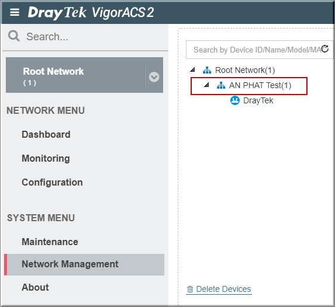The image size is (335, 307).
Task: Open the Monitoring menu
Action: pos(46,159)
